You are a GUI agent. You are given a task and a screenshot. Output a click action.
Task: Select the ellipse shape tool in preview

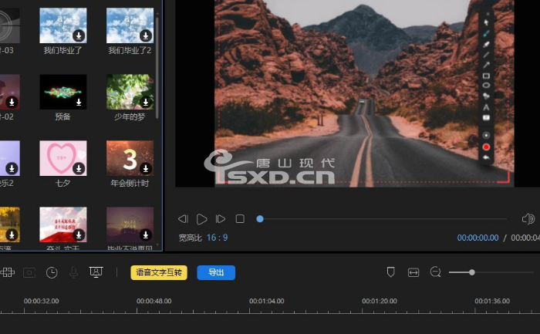pos(486,86)
